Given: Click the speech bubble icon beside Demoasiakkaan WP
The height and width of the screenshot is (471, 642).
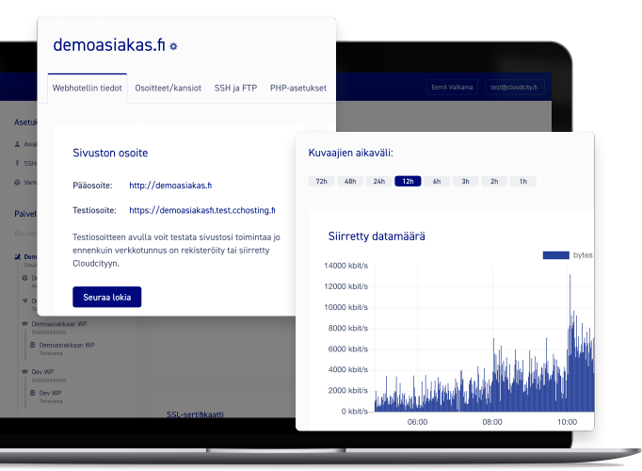Looking at the screenshot, I should [x=24, y=323].
